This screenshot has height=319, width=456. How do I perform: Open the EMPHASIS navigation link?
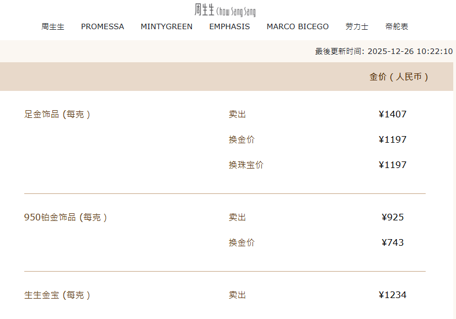pos(229,26)
